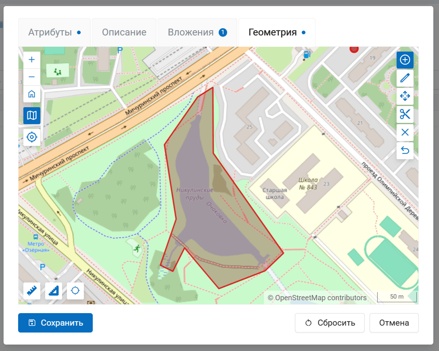Choose the move geometry tool

[x=405, y=96]
